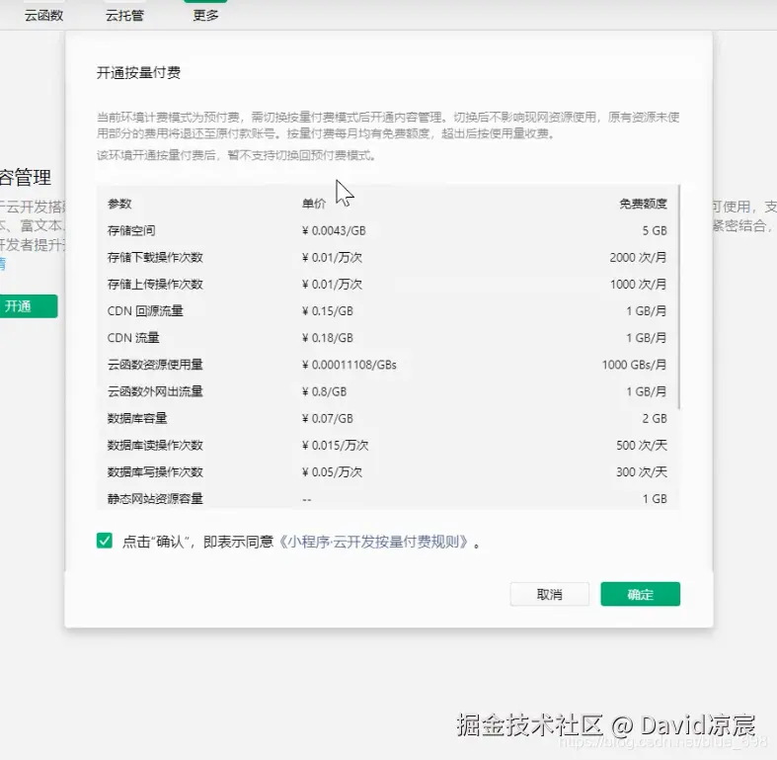The image size is (777, 760).
Task: Click the 2000 次/月 quota value
Action: point(638,258)
